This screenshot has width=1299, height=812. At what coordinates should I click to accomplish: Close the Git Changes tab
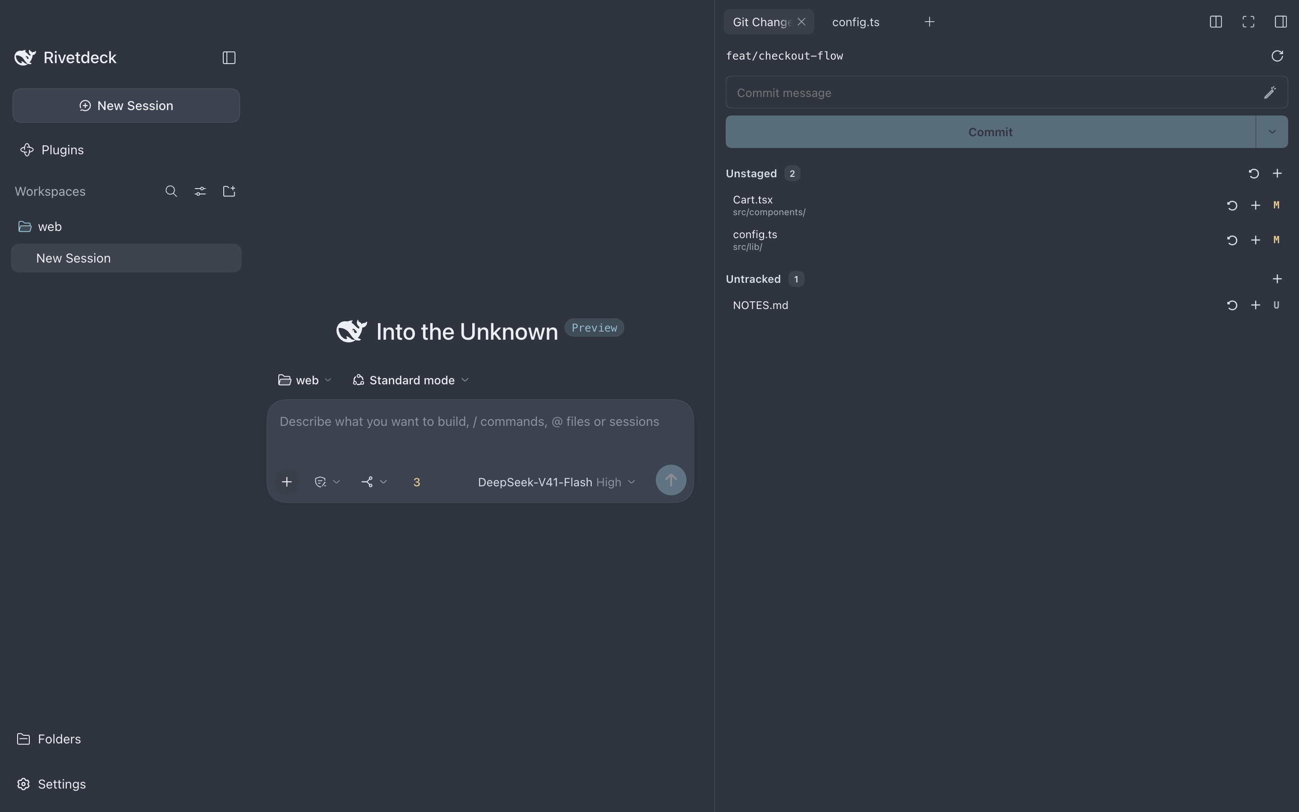coord(802,22)
